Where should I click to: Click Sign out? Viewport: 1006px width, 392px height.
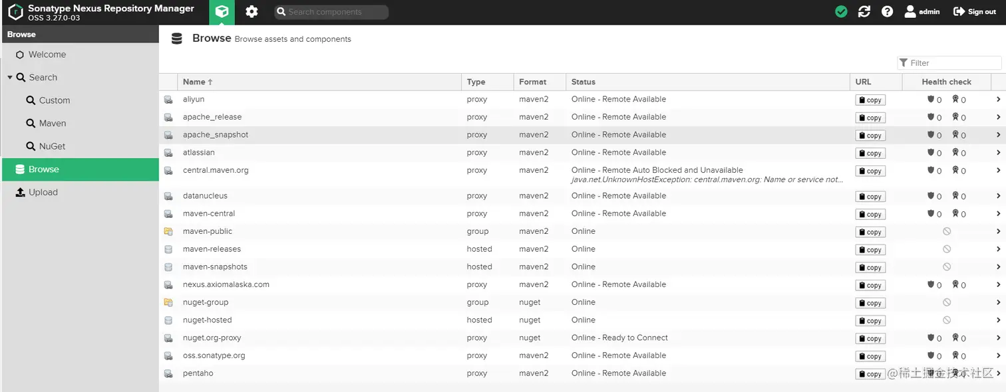[975, 11]
